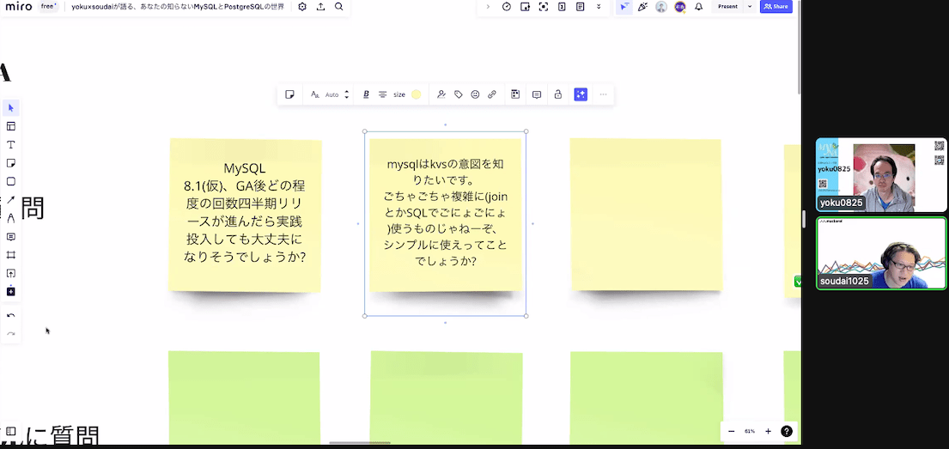Open the font size Auto stepper
949x449 pixels.
click(x=346, y=94)
